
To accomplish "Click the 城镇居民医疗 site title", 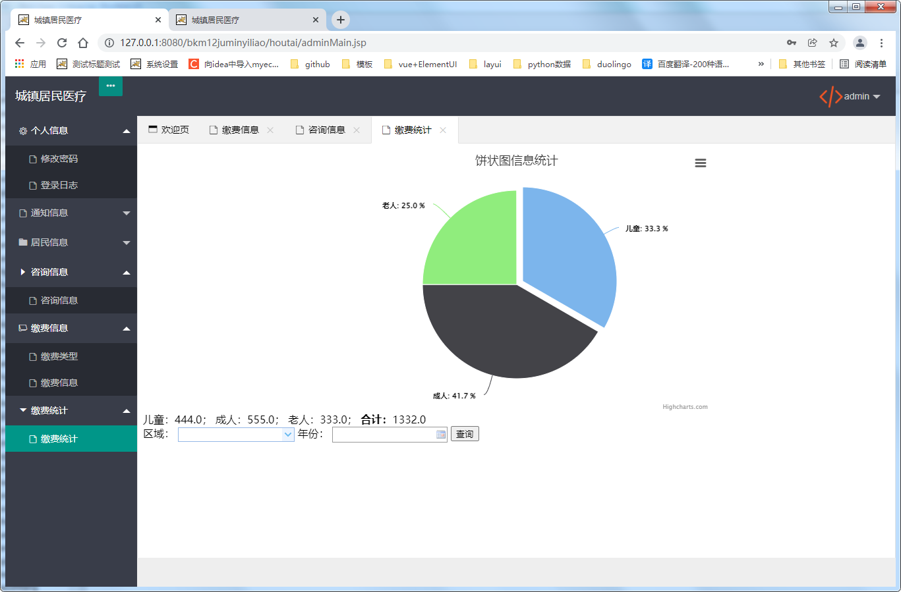I will 51,96.
